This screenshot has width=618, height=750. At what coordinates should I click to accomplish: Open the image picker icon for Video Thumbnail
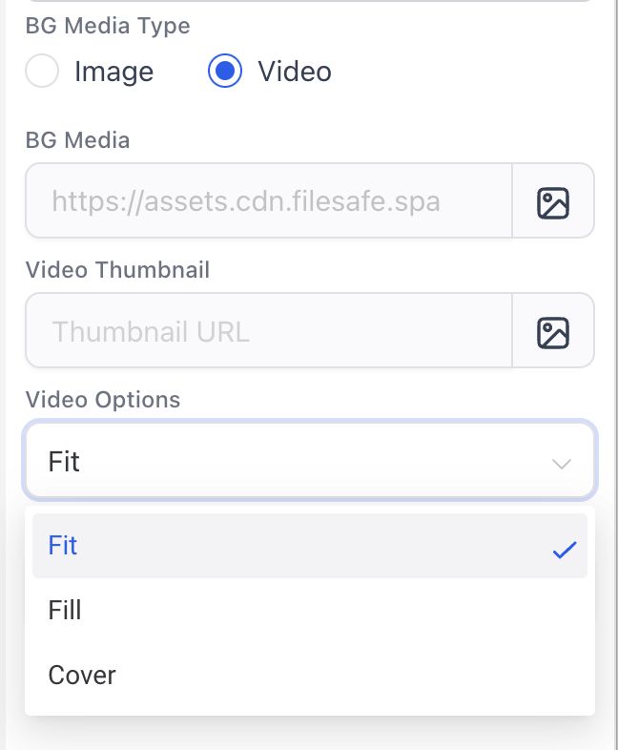(553, 332)
